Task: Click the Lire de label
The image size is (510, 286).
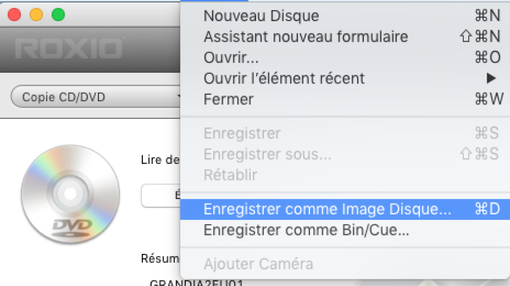Action: [x=160, y=160]
